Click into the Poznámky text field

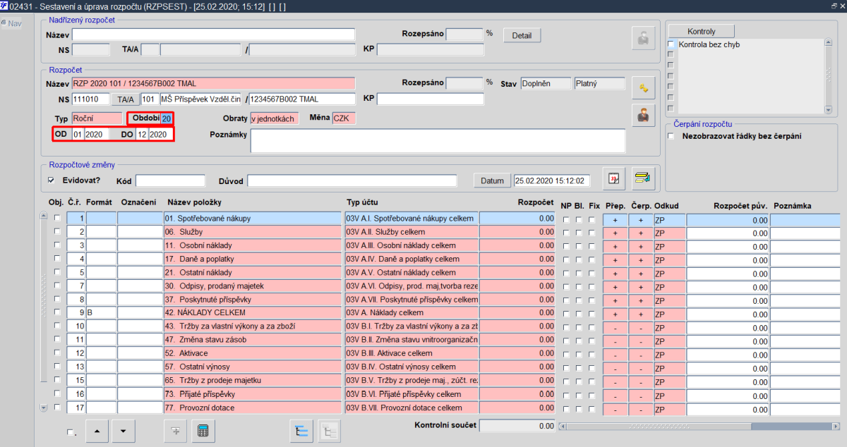[x=438, y=140]
